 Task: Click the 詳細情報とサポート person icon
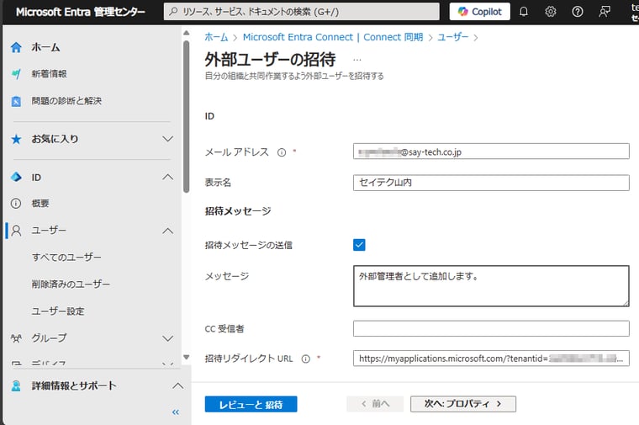(16, 385)
